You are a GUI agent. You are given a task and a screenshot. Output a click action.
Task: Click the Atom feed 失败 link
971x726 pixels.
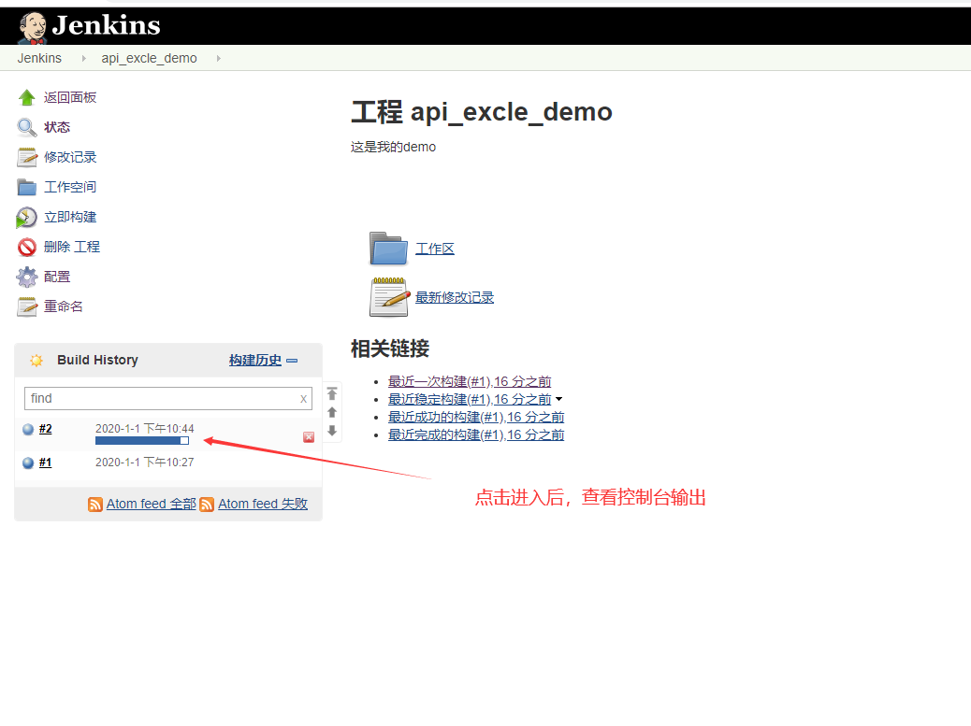(x=263, y=504)
